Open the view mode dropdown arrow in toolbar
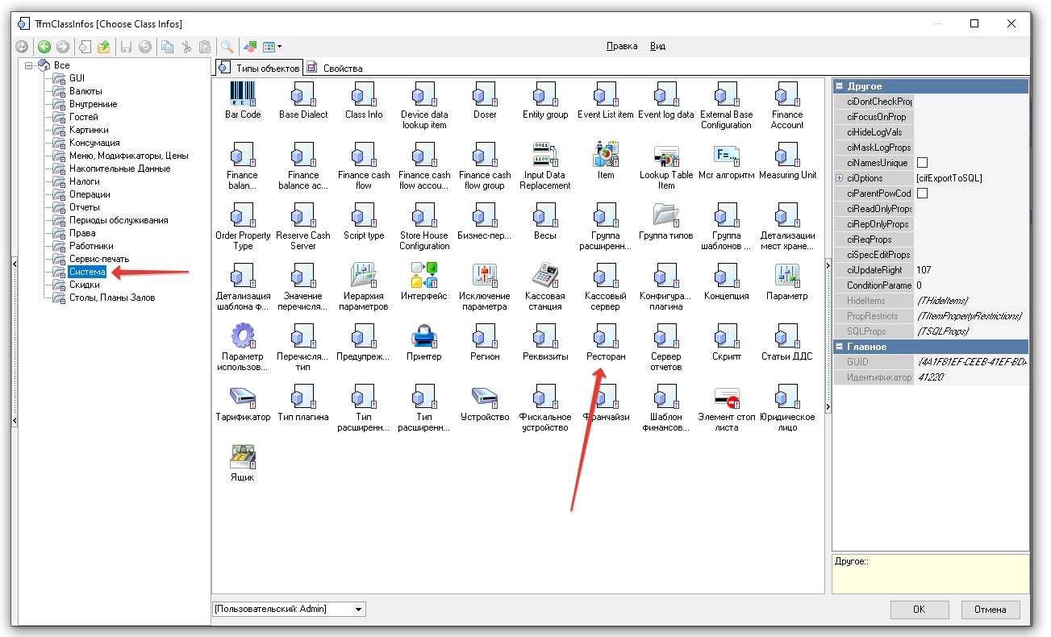 click(279, 47)
